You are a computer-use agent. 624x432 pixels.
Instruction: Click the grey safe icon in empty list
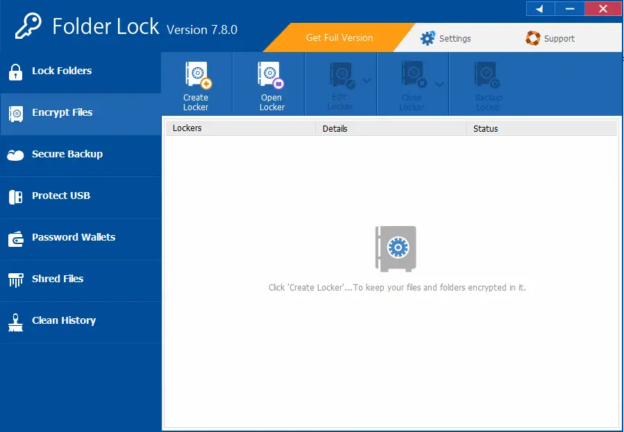[x=396, y=249]
